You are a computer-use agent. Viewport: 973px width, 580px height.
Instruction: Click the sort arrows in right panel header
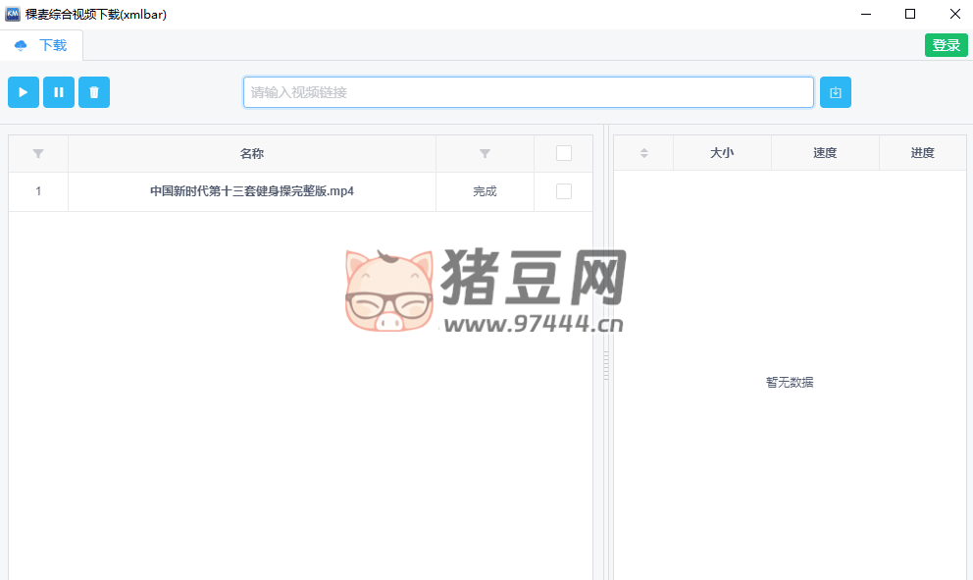point(643,153)
